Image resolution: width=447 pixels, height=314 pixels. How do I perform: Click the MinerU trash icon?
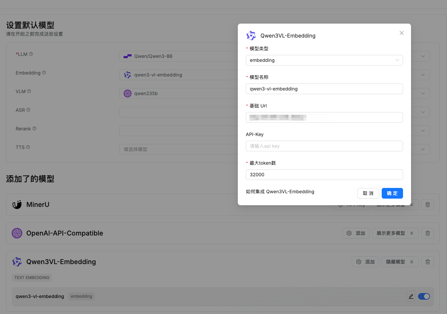click(427, 205)
